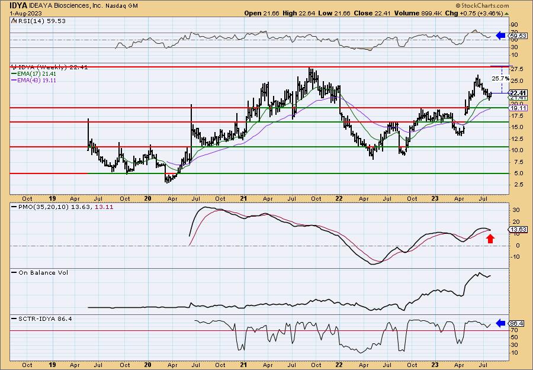
Task: Click the Low 21.66 value
Action: (x=333, y=13)
